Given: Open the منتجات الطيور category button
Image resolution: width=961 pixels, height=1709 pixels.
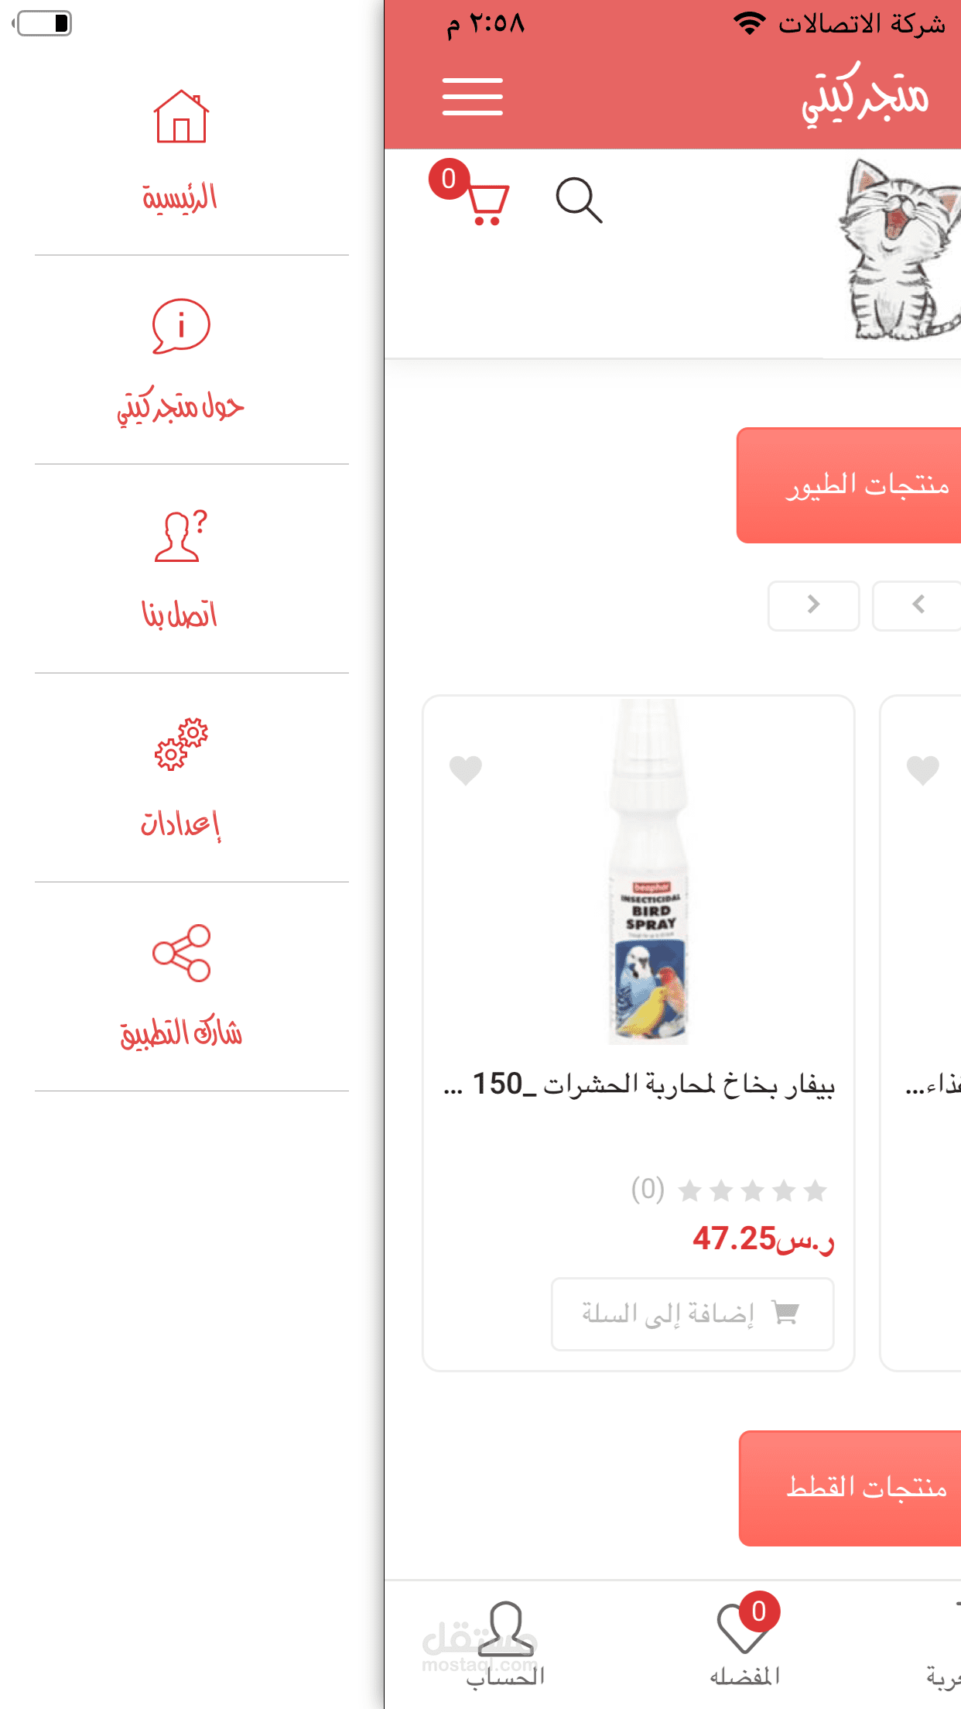Looking at the screenshot, I should pyautogui.click(x=849, y=485).
